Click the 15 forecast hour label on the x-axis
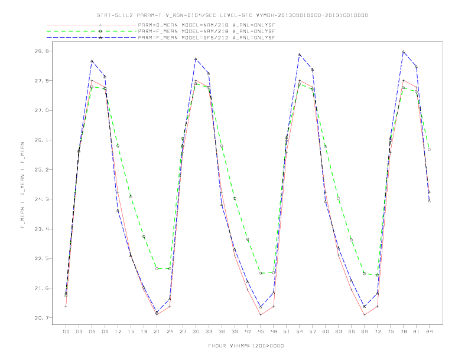 [x=131, y=332]
